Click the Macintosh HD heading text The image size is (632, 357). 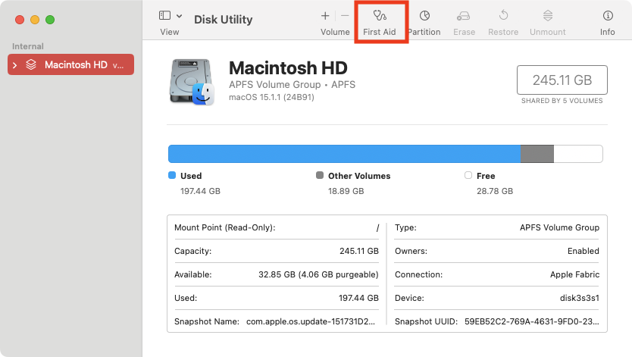click(x=288, y=67)
